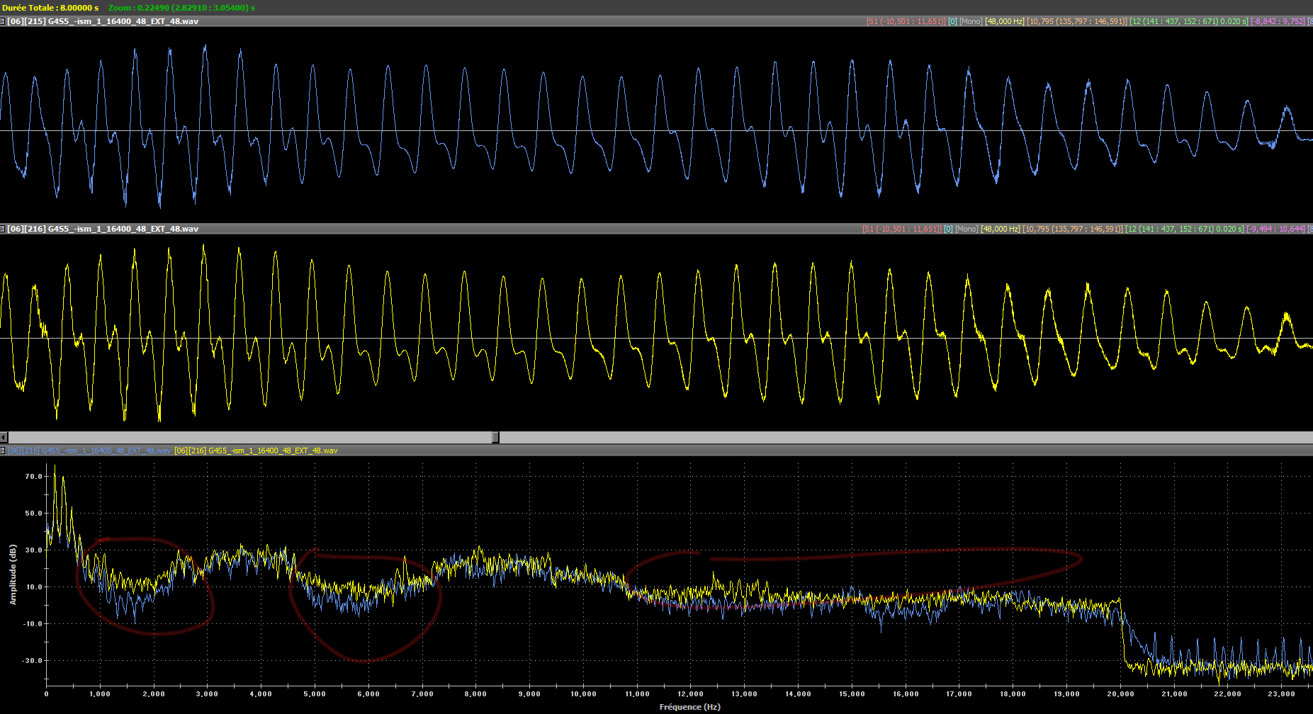
Task: Click the small icon on the spectrum panel header
Action: coord(3,450)
